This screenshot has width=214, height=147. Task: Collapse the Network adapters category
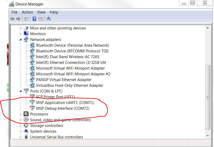[21, 40]
